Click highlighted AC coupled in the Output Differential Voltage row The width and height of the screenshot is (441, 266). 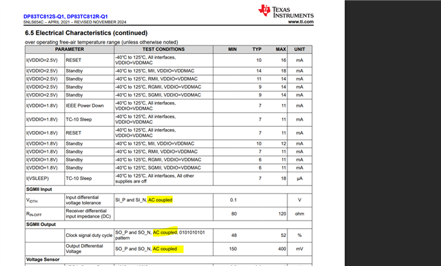(x=165, y=249)
